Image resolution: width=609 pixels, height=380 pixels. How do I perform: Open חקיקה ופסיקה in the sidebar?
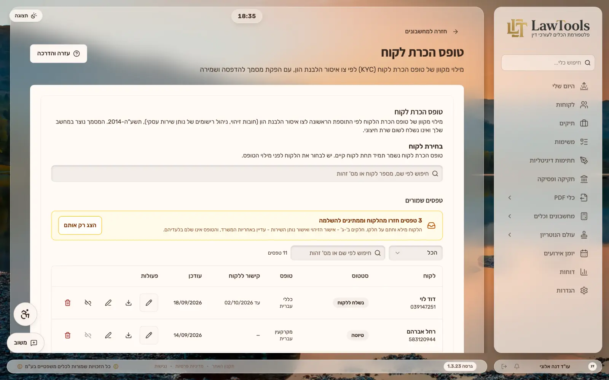click(x=548, y=179)
